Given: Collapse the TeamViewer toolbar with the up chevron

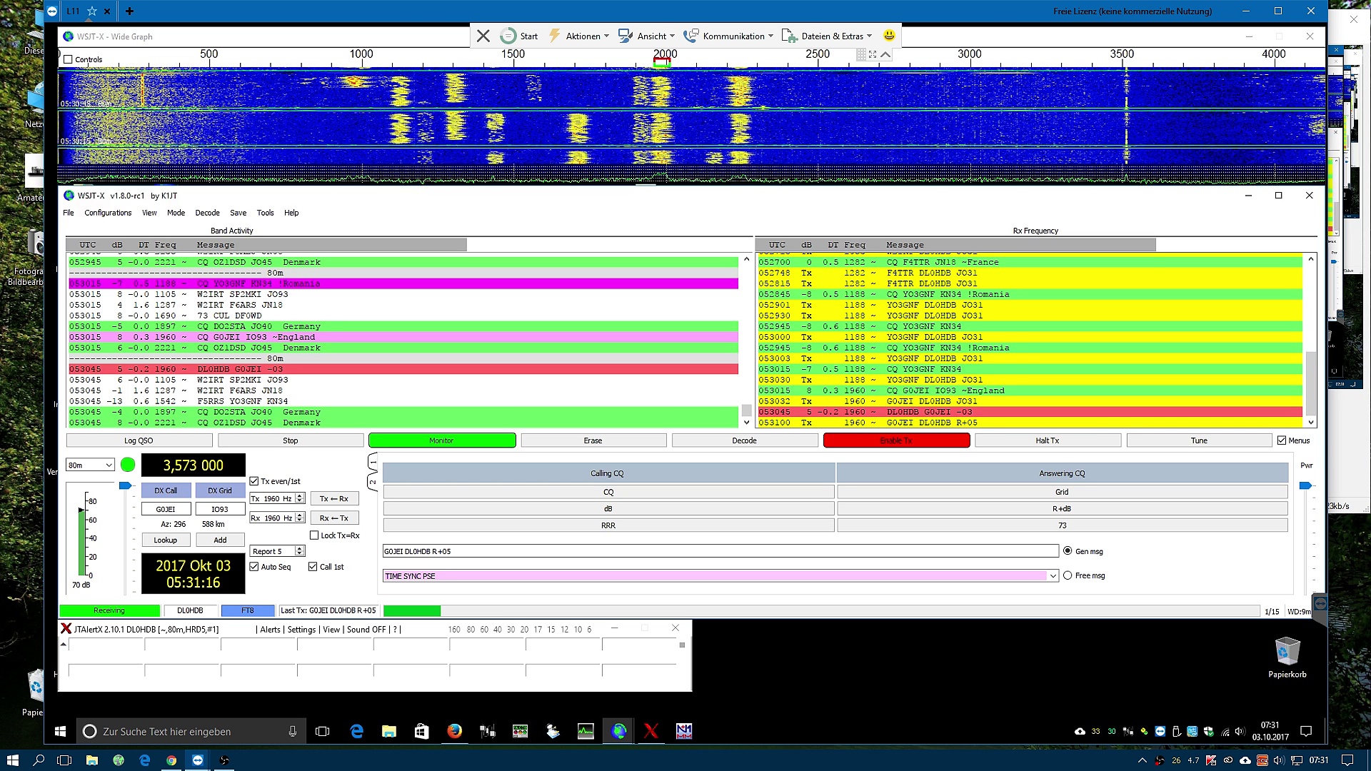Looking at the screenshot, I should (x=885, y=54).
